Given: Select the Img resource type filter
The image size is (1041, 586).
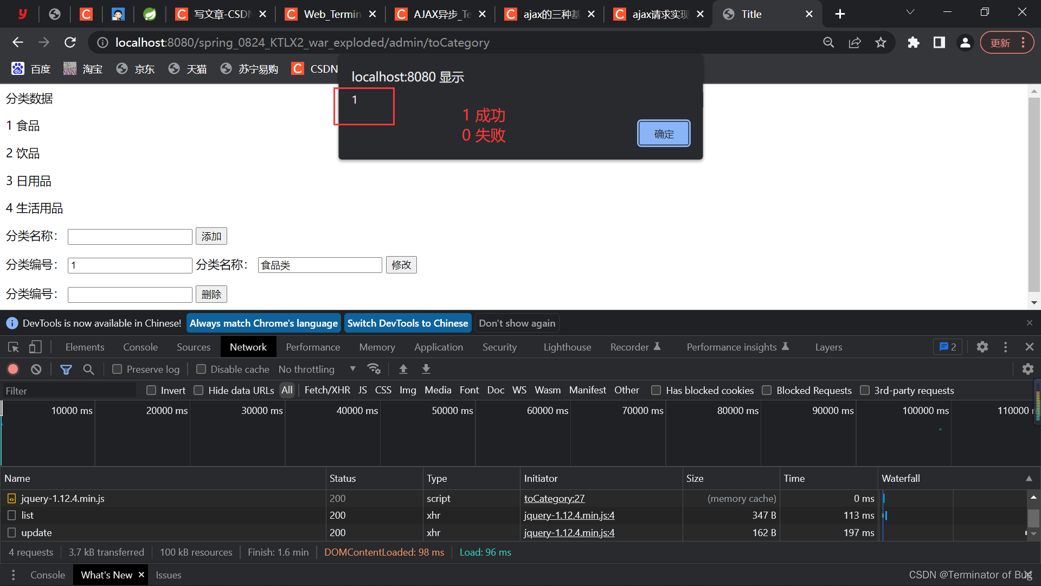Looking at the screenshot, I should pyautogui.click(x=406, y=390).
